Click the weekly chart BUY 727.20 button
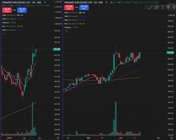This screenshot has height=140, width=176. coord(22,10)
